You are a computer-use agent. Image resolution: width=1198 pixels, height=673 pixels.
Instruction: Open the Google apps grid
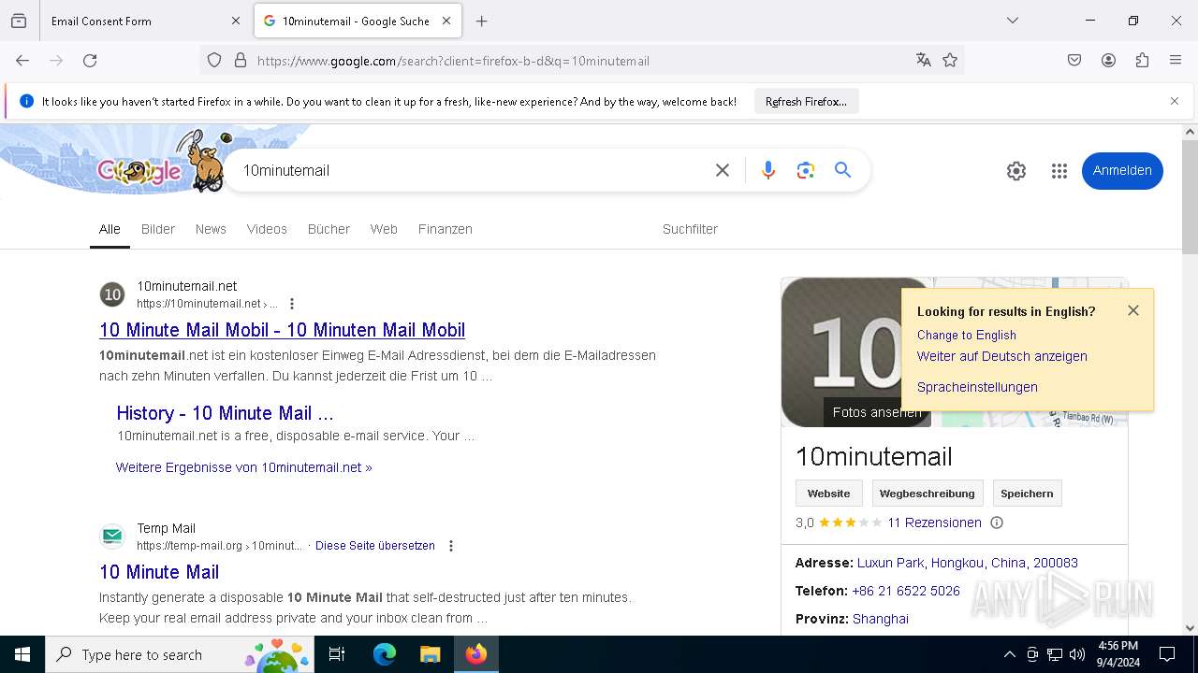pyautogui.click(x=1059, y=171)
